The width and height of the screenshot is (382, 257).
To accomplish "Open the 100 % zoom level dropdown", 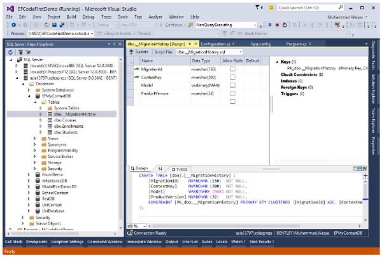I will tap(145, 225).
